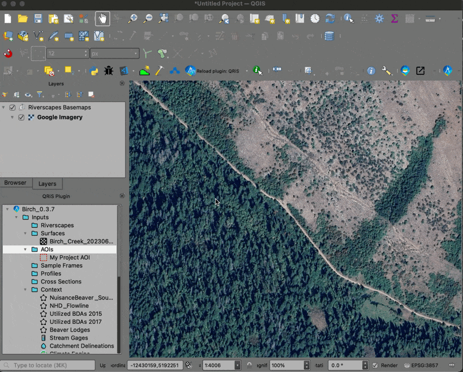This screenshot has height=372, width=463.
Task: Collapse the Riverscapes Basemaps group
Action: coord(3,107)
